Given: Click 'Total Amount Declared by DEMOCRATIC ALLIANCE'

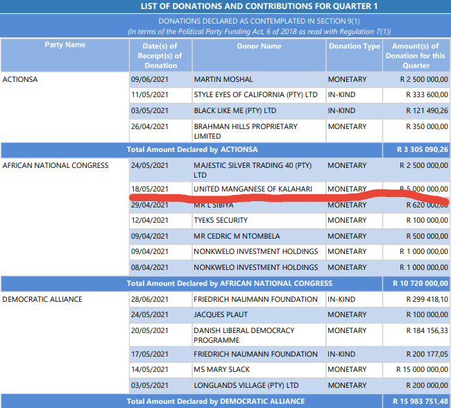Looking at the screenshot, I should [216, 401].
